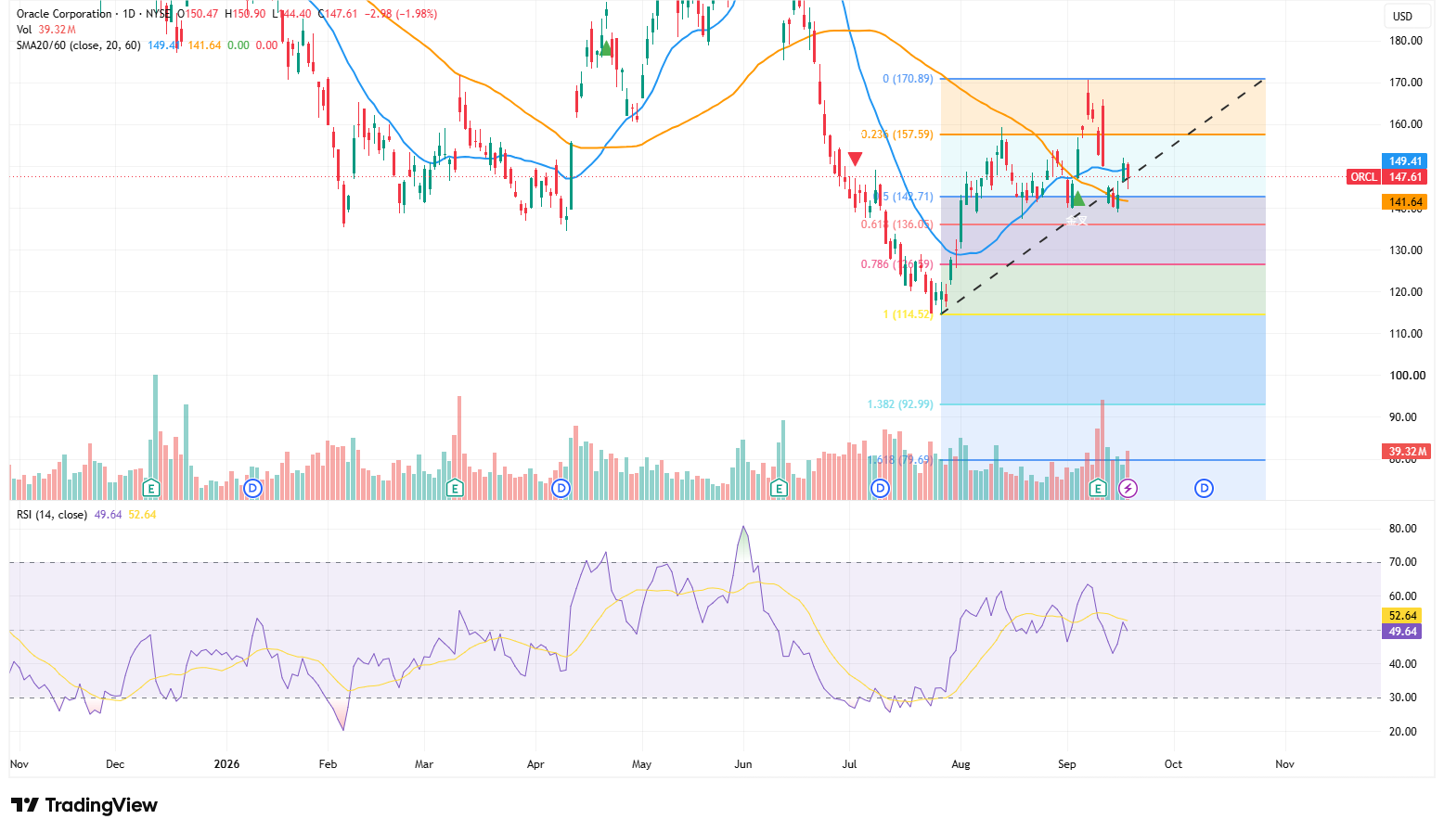The image size is (1444, 832).
Task: Select the earnings 'E' marker in June
Action: (x=779, y=488)
